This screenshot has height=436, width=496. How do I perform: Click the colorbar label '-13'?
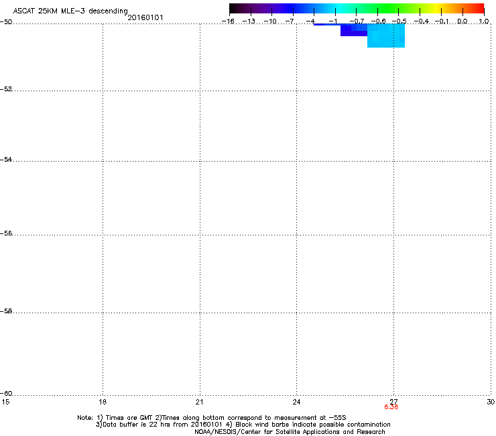click(x=249, y=21)
